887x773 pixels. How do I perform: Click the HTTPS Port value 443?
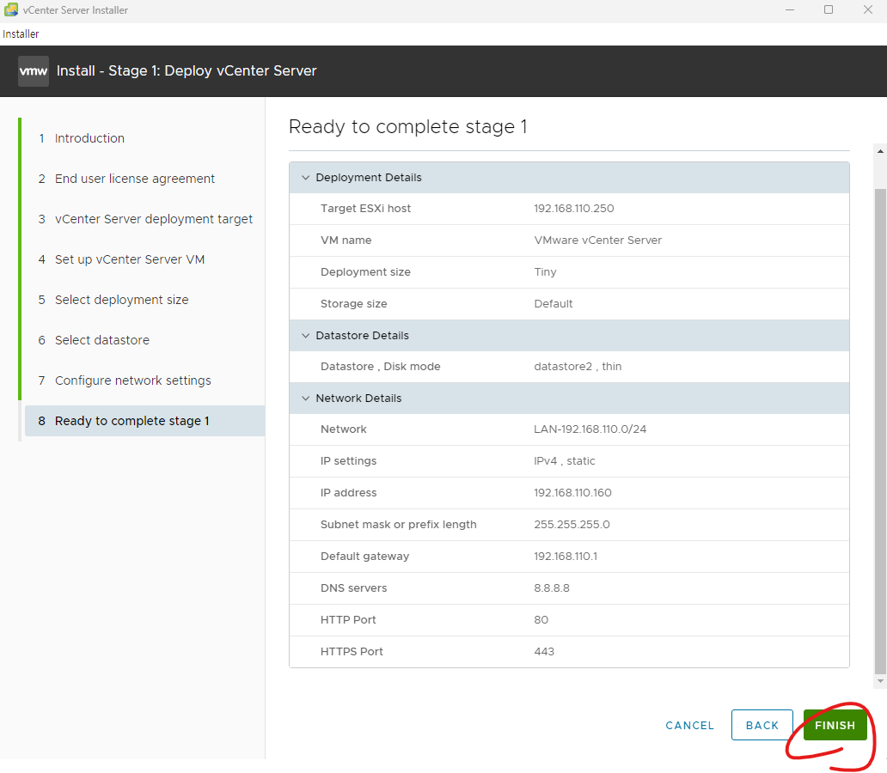pos(543,651)
